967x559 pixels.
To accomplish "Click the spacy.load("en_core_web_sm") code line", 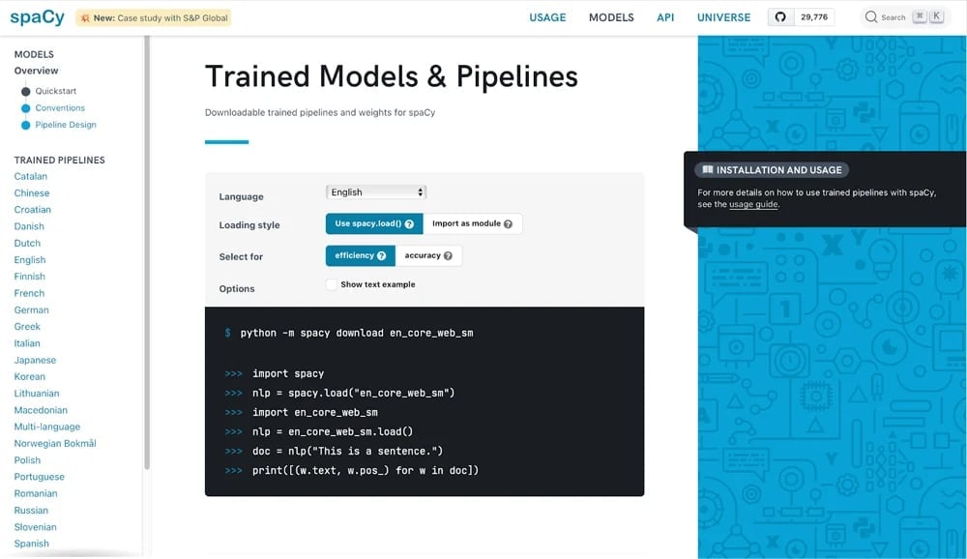I will point(353,393).
